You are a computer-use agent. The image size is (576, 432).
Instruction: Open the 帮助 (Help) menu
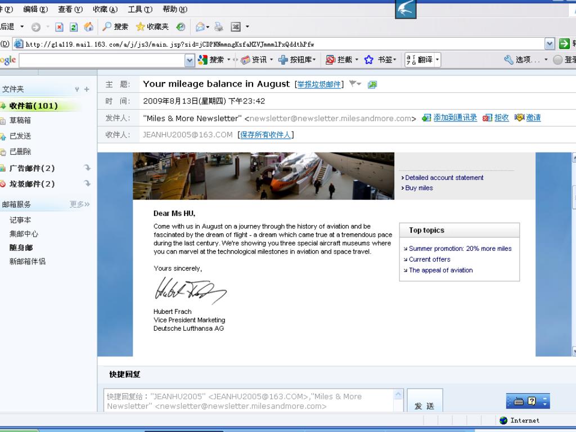175,9
